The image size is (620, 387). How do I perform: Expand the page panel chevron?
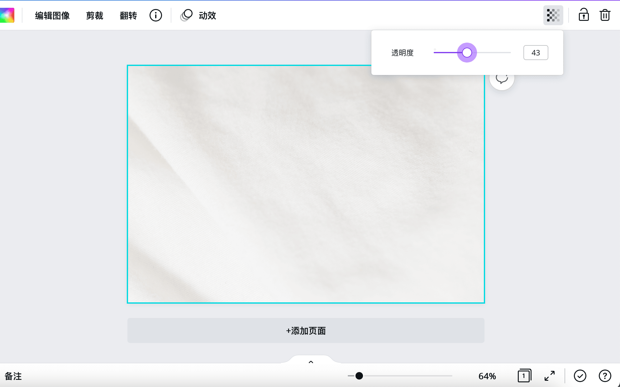point(311,362)
